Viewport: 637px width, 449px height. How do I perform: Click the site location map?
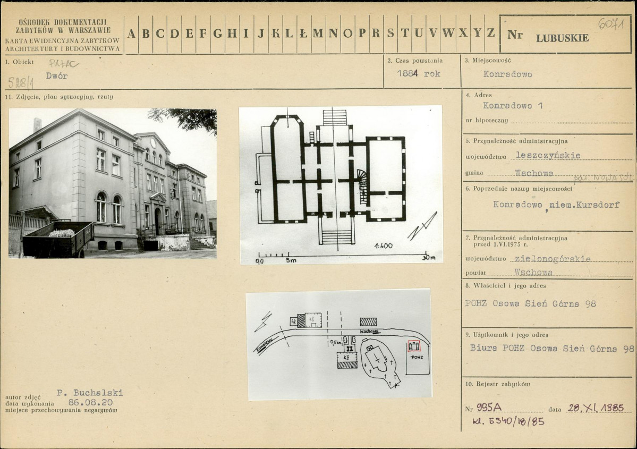click(x=339, y=344)
